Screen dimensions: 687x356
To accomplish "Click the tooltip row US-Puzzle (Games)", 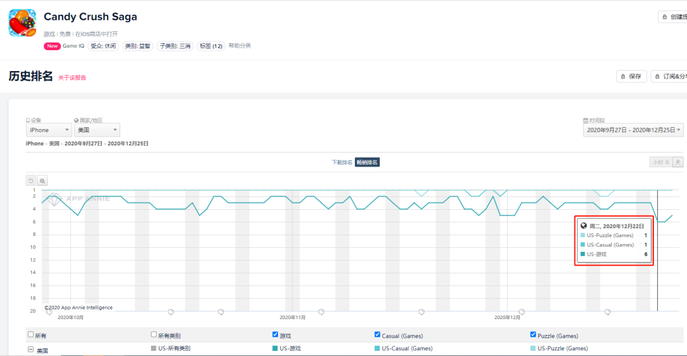I will click(614, 235).
